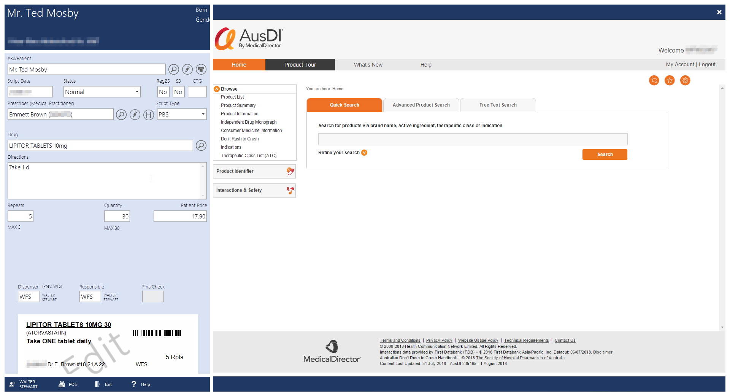Select the Advanced Product Search tab
Screen dimensions: 730x392
(421, 105)
